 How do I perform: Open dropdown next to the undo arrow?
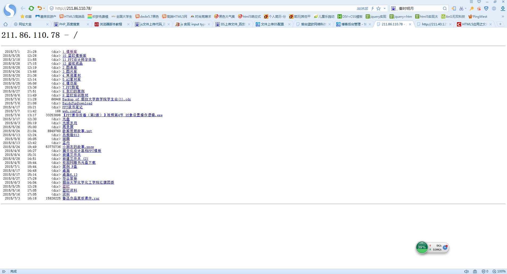point(44,8)
